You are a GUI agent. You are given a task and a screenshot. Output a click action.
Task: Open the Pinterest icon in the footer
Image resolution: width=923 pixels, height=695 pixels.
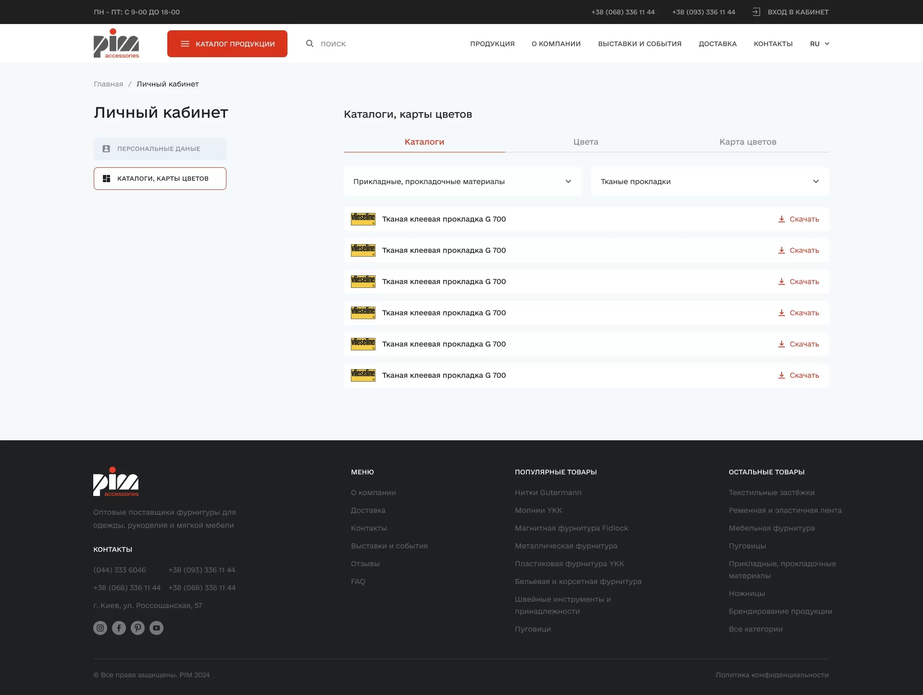click(x=137, y=628)
